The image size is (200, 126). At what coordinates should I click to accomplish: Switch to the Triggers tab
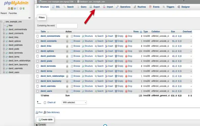coord(168,7)
